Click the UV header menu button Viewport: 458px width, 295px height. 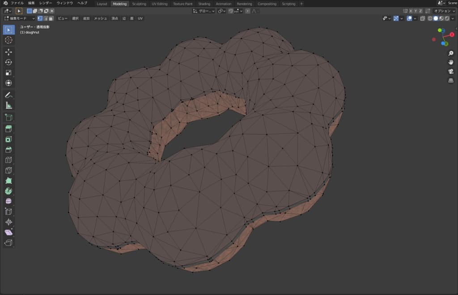click(140, 18)
